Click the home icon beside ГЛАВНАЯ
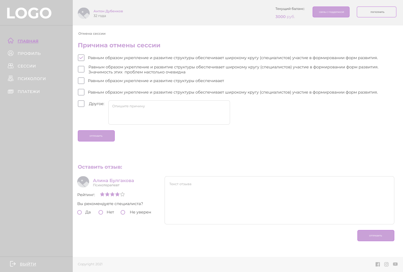The image size is (403, 272). click(11, 41)
